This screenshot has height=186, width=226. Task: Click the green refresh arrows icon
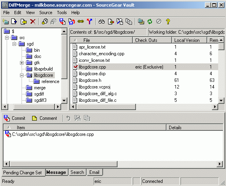[x=150, y=22]
